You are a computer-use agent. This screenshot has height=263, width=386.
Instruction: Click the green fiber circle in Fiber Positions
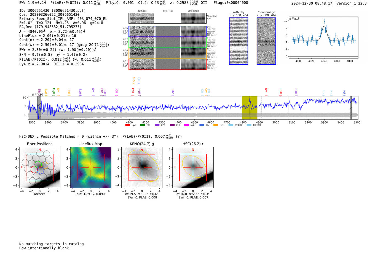(x=38, y=164)
